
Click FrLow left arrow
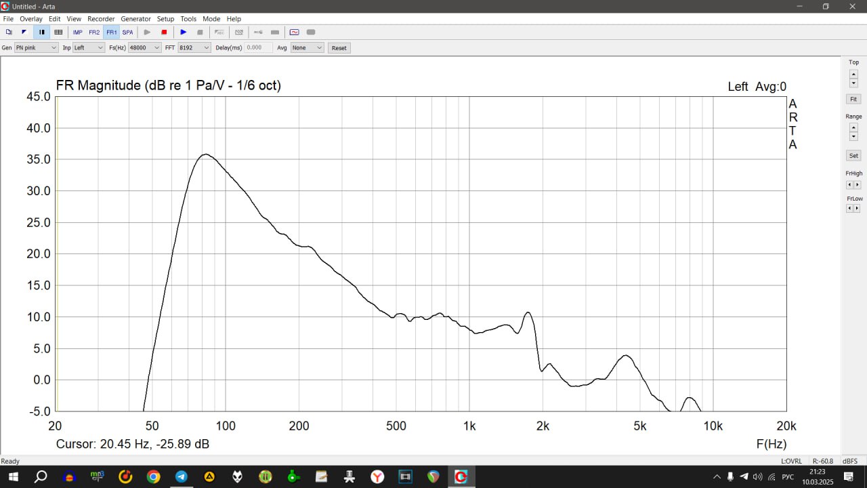point(849,208)
